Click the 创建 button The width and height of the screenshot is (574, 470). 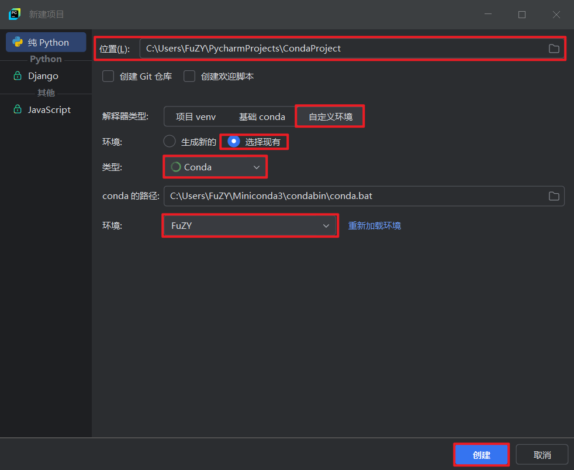point(482,455)
